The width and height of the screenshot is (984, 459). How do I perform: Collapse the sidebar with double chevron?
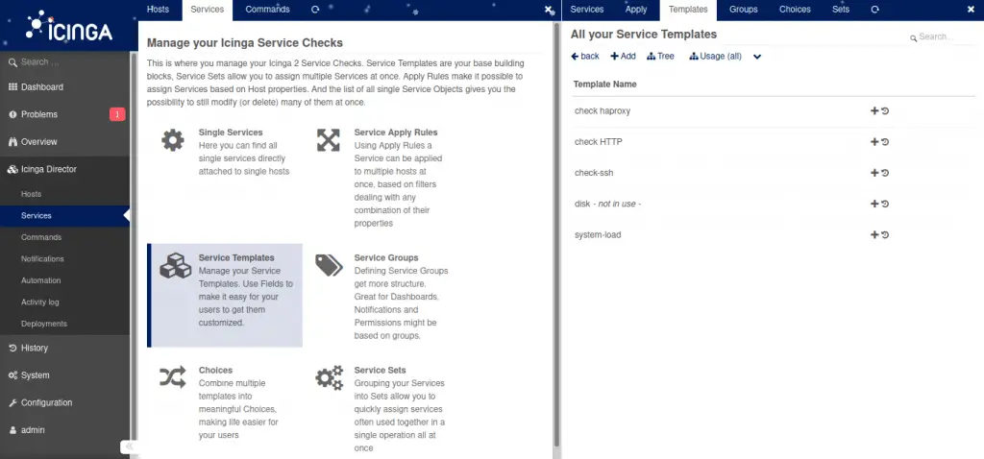click(130, 447)
